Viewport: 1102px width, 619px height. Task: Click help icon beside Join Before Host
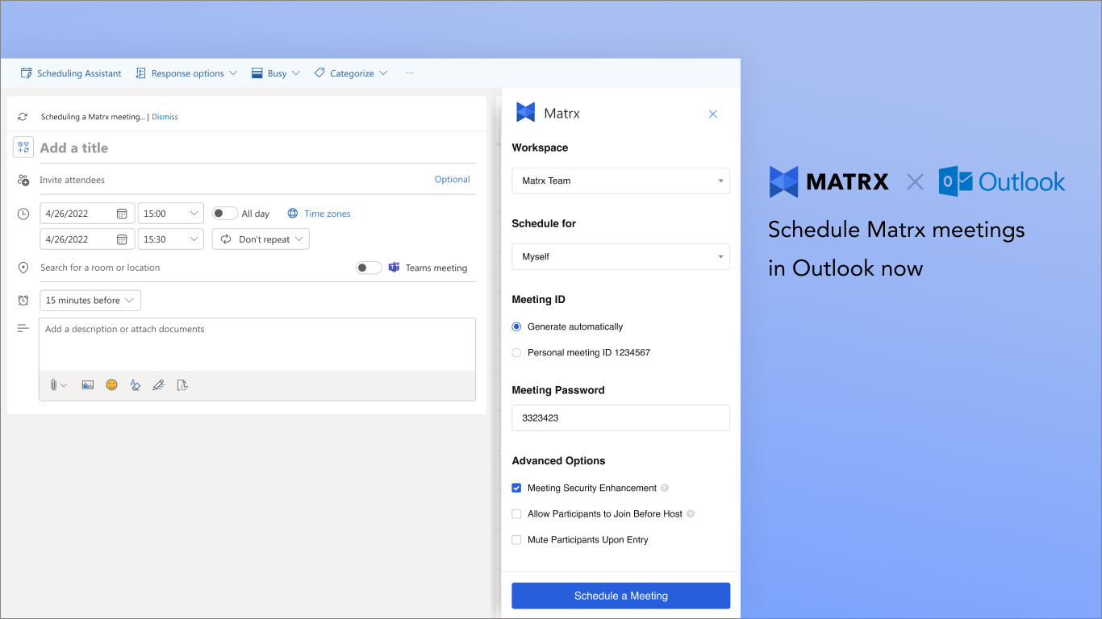(x=691, y=513)
